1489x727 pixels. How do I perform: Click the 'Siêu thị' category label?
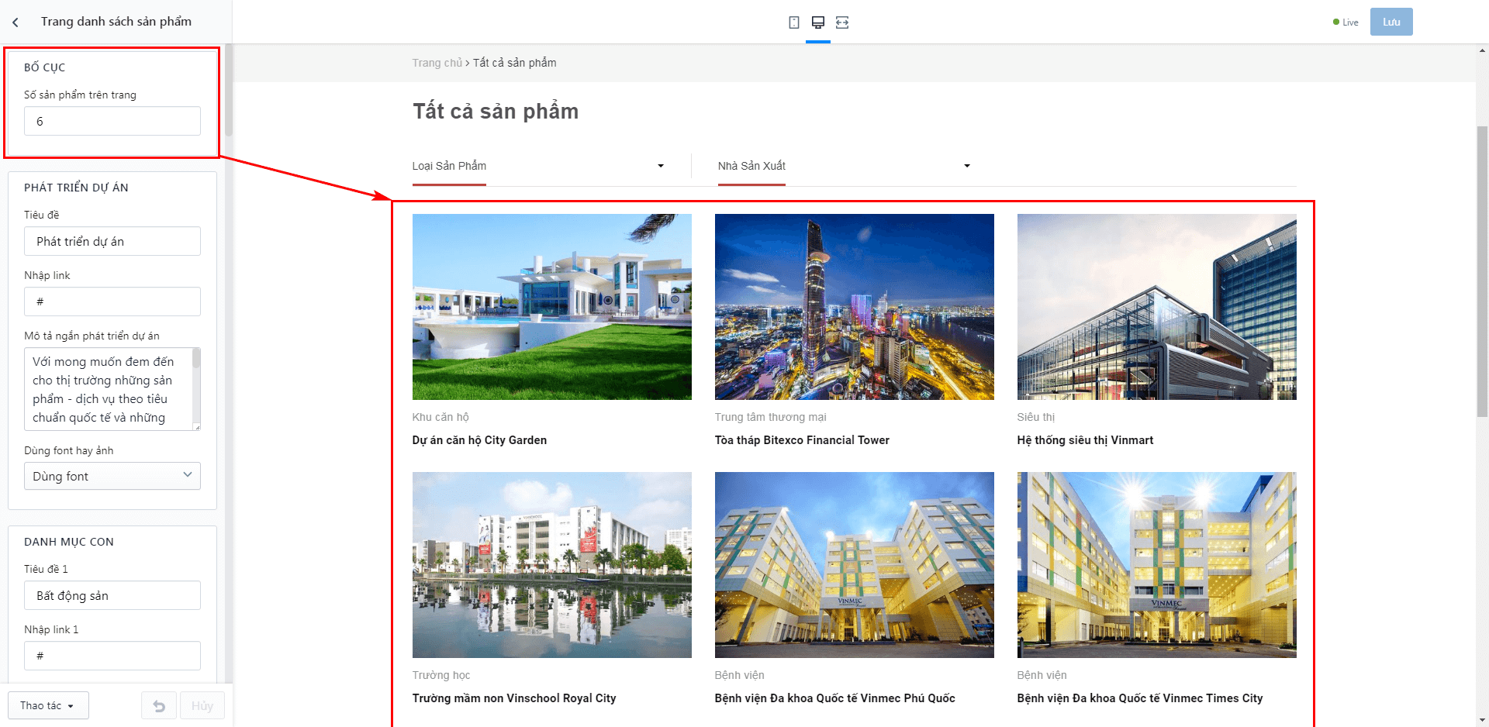(x=1036, y=417)
